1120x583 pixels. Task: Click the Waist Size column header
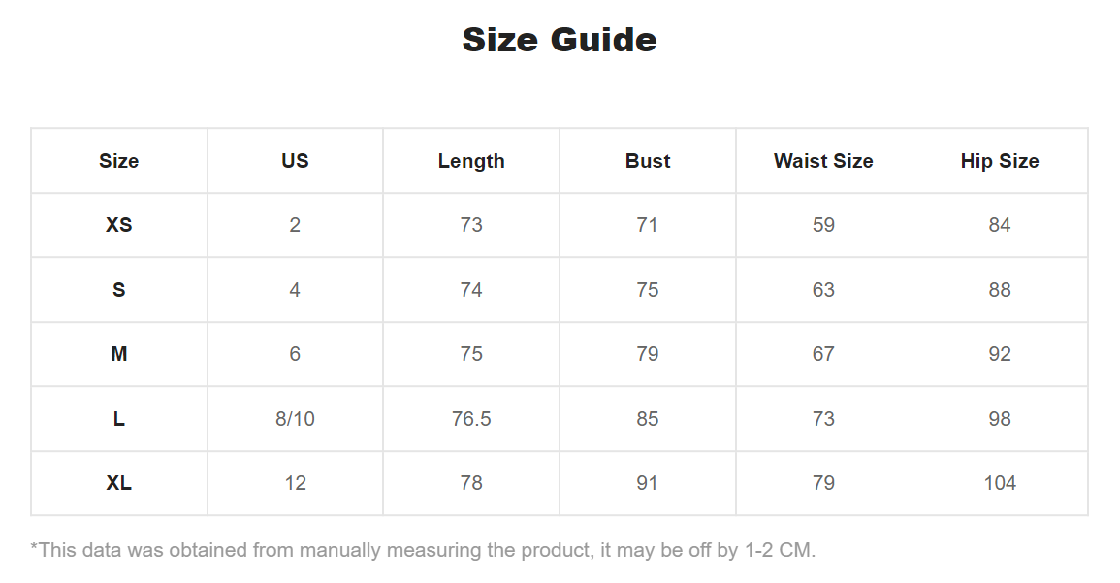tap(823, 161)
